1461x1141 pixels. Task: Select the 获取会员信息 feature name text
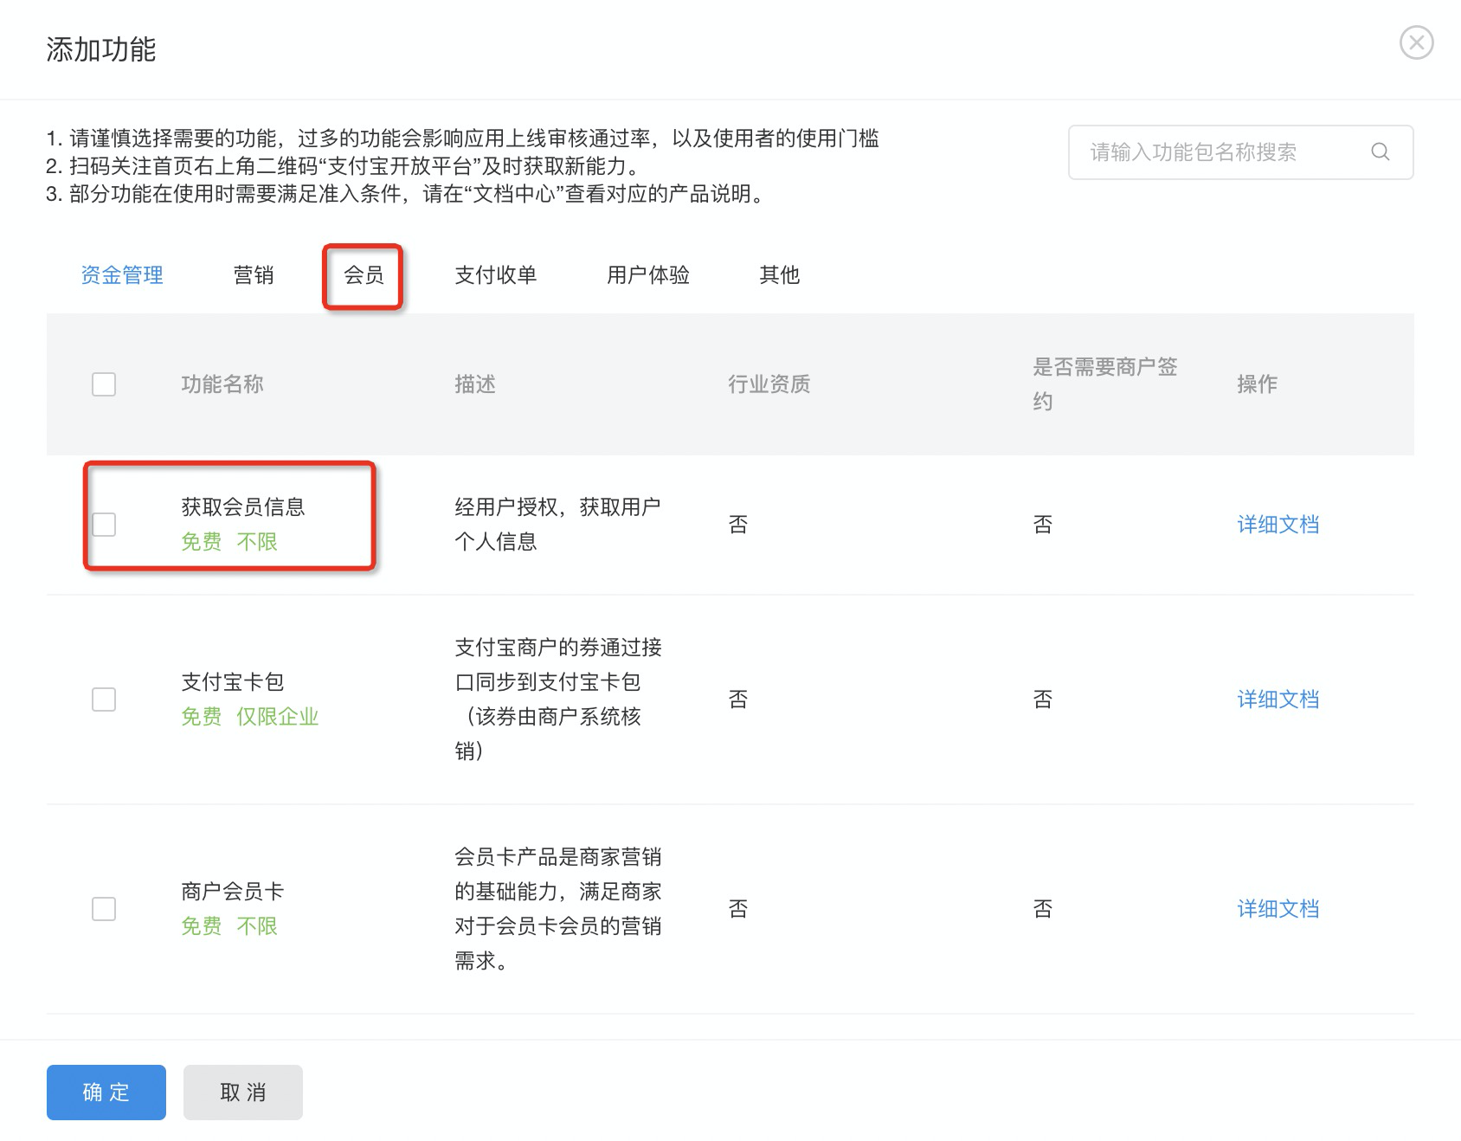[x=245, y=507]
